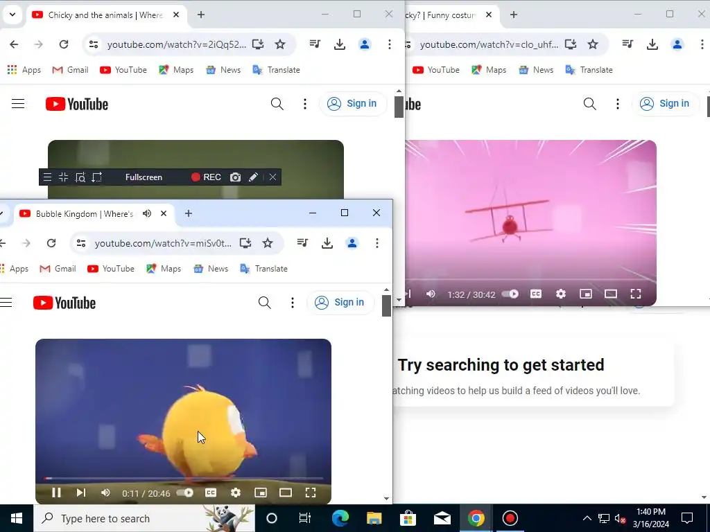
Task: Open Translate bookmark in right window
Action: point(589,70)
